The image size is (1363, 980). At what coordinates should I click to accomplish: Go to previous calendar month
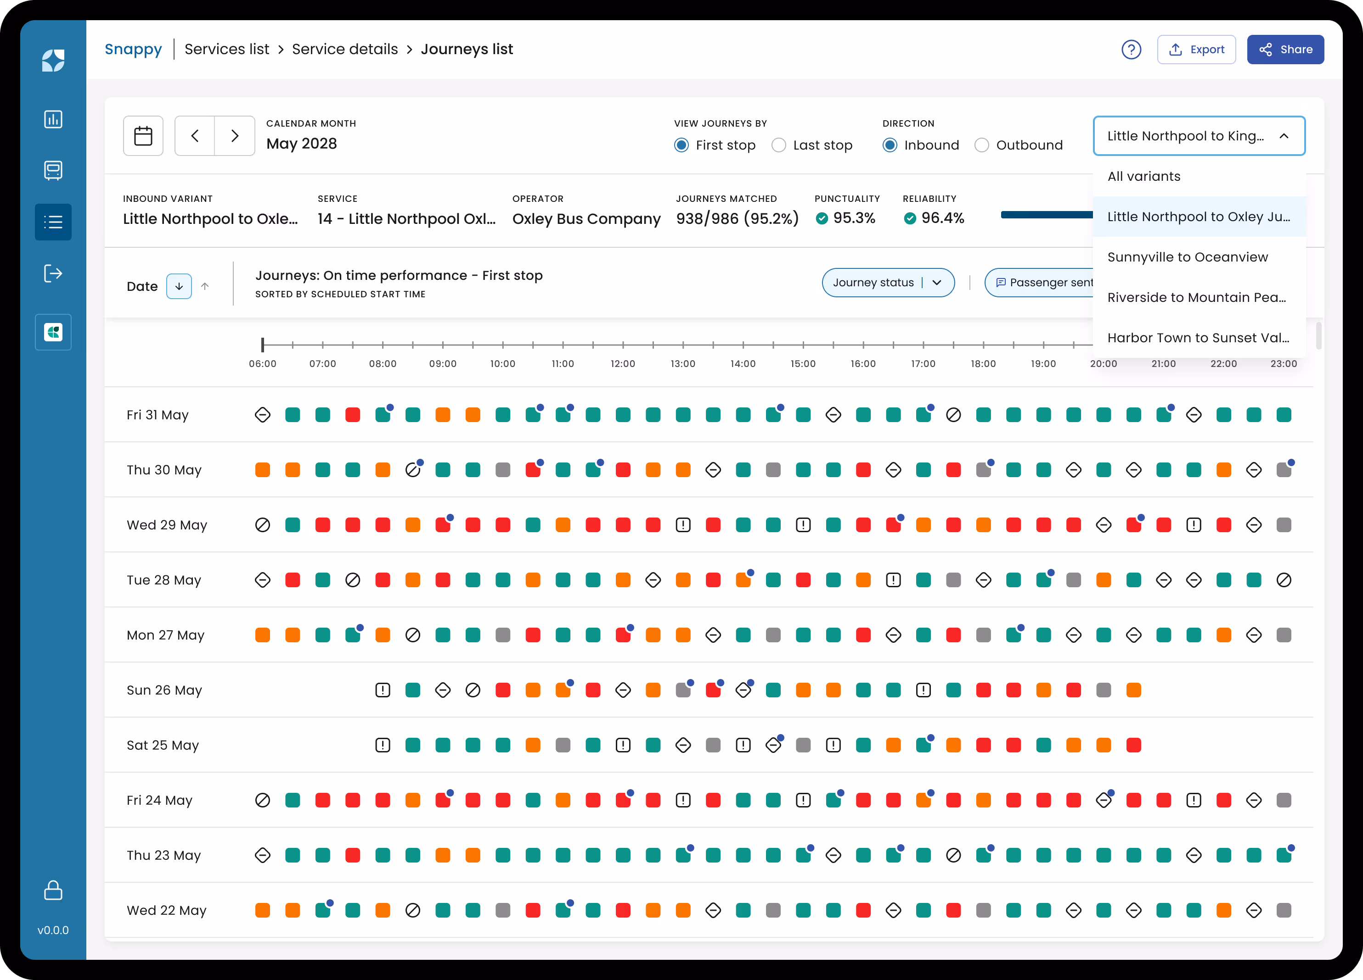click(195, 136)
